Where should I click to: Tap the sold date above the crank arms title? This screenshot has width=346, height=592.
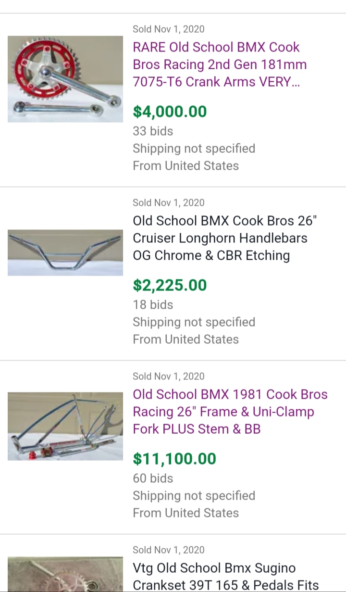point(168,29)
